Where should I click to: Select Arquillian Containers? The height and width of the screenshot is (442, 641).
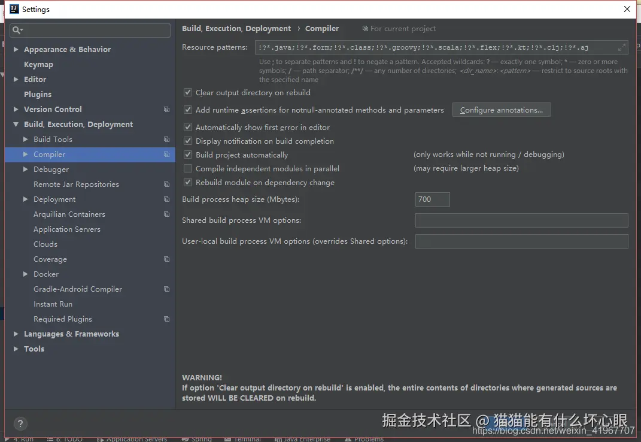tap(69, 214)
